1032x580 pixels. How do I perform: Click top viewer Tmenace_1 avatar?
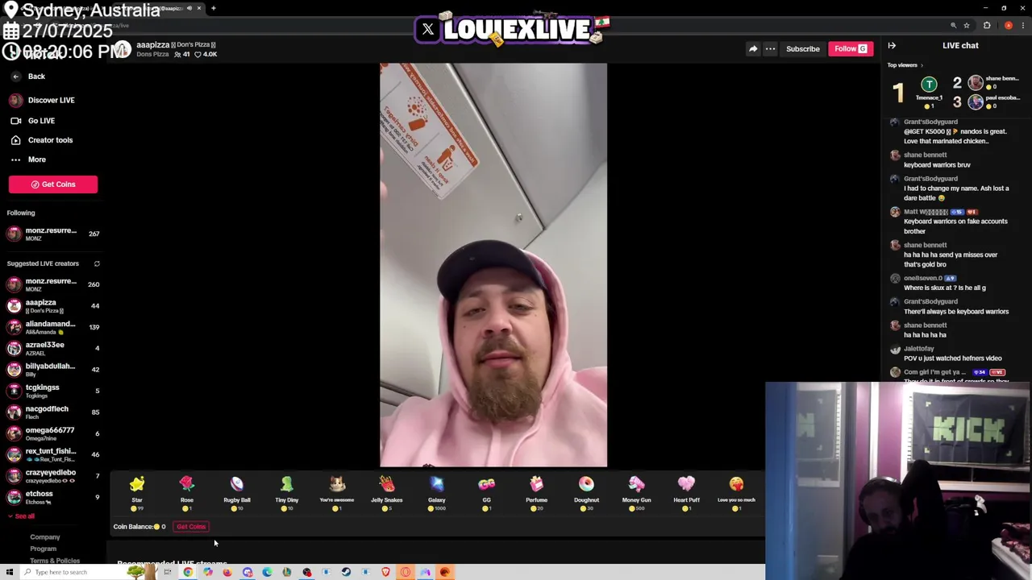pos(929,85)
